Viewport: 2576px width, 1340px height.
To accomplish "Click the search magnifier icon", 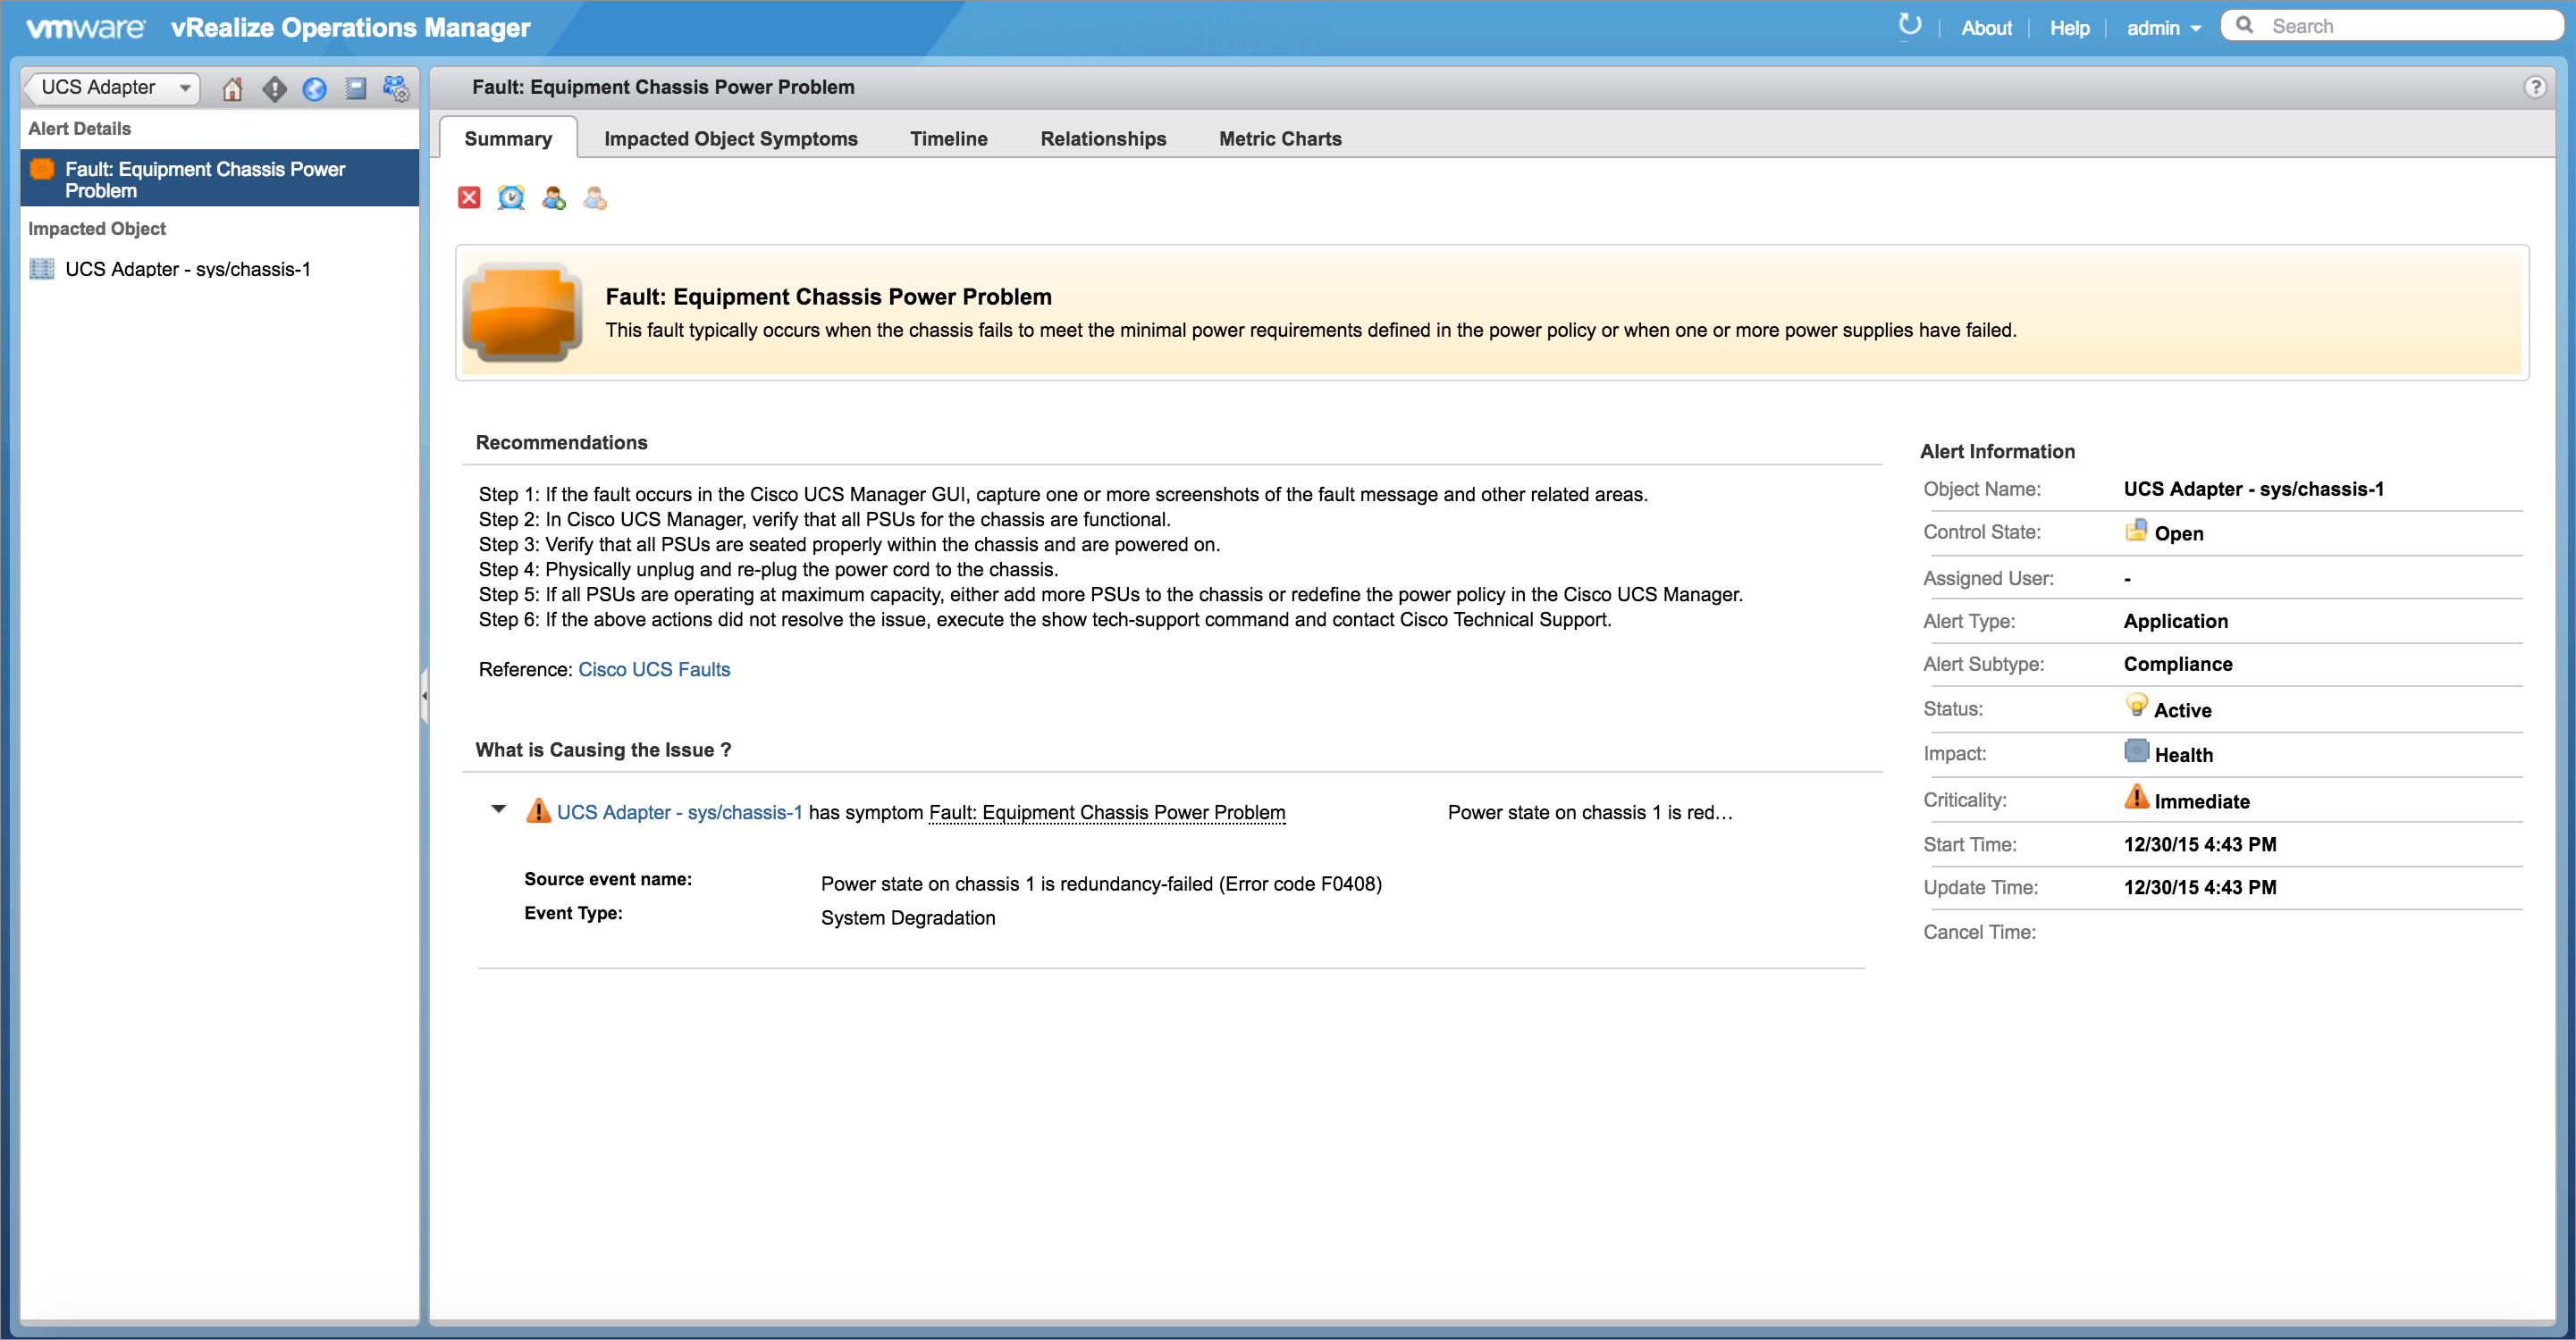I will tap(2245, 26).
